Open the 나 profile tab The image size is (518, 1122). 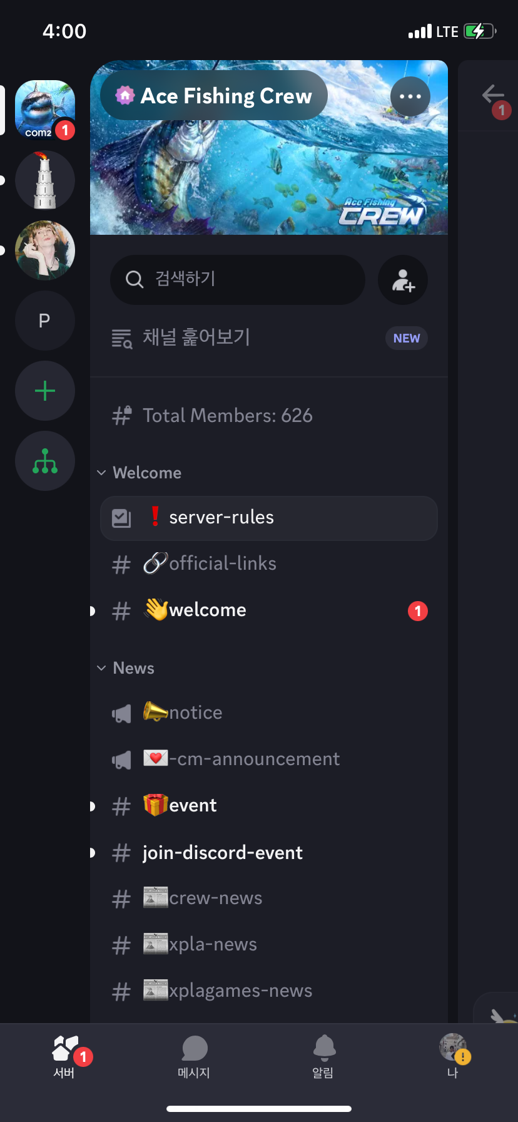[x=453, y=1056]
